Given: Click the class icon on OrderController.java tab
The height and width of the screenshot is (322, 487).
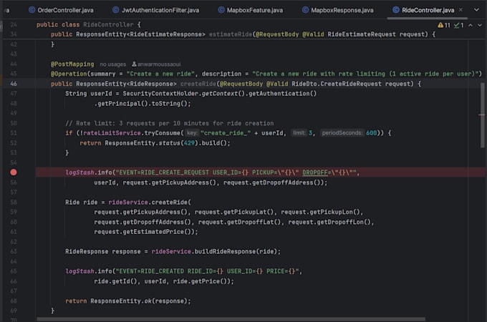Looking at the screenshot, I should point(32,10).
